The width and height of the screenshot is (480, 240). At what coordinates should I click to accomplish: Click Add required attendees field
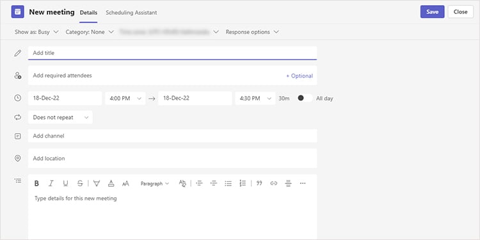(x=172, y=76)
